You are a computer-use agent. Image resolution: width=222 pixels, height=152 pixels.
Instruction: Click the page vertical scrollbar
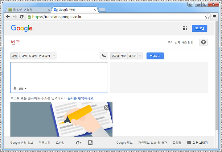(x=217, y=75)
